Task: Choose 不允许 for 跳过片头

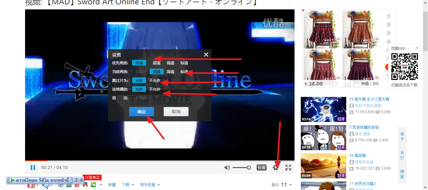Action: point(155,81)
